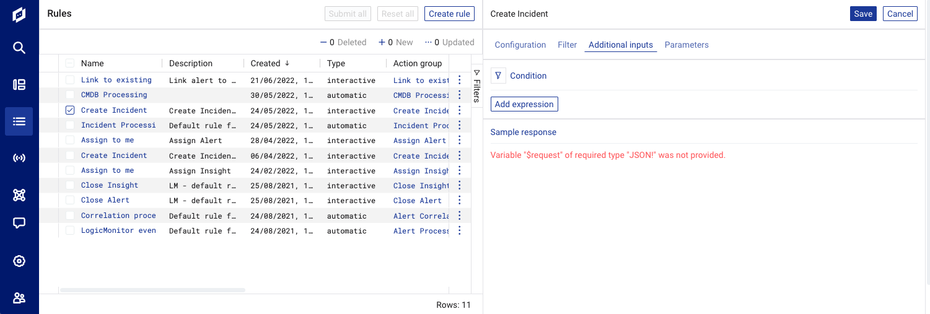Click the Add expression button
Viewport: 930px width, 314px height.
(x=524, y=104)
